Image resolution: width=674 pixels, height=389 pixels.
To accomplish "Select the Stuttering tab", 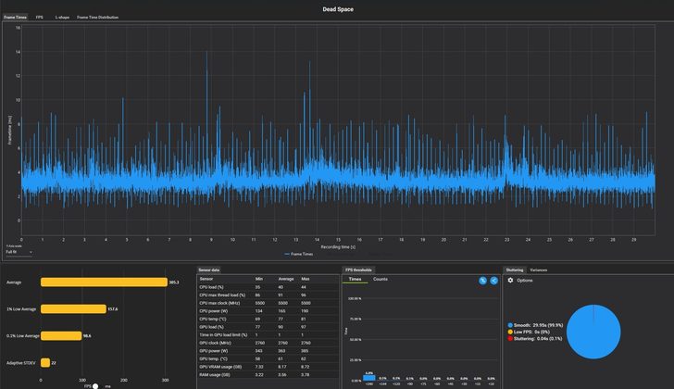I will point(515,270).
